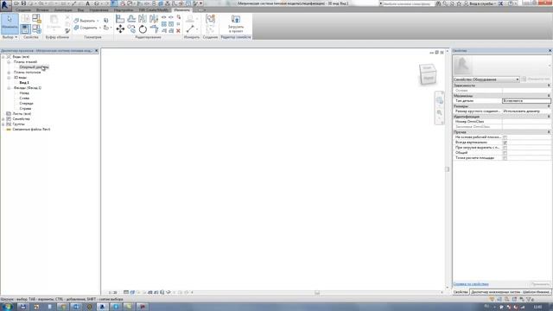This screenshot has height=311, width=553.
Task: Collapse the Виды (все) tree node
Action: click(3, 57)
